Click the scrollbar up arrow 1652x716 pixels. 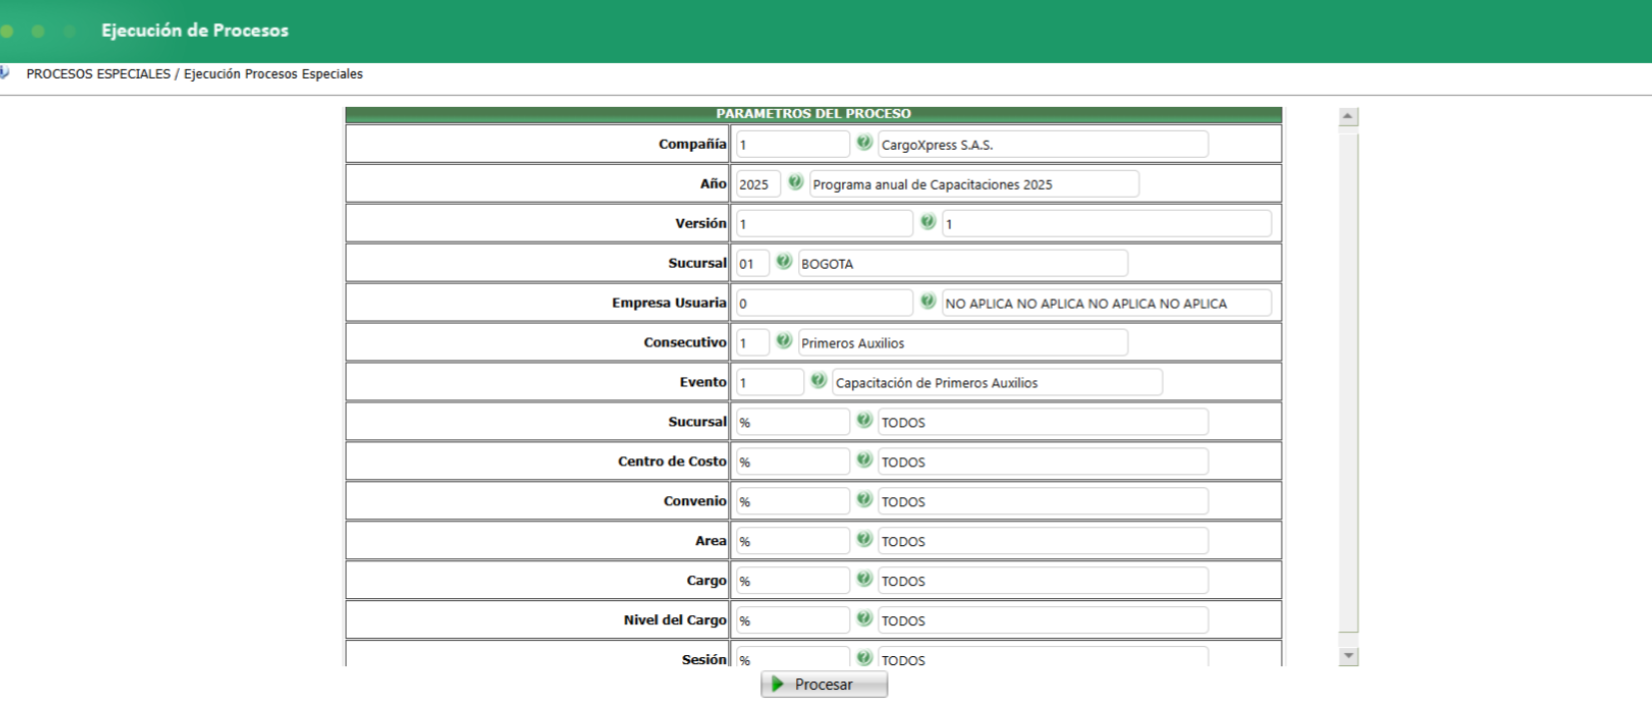click(1348, 117)
